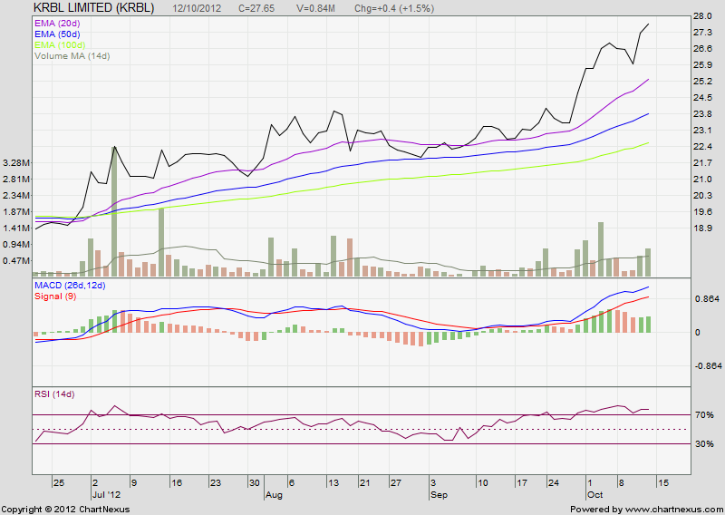The width and height of the screenshot is (725, 515).
Task: Click the date tick label 30
Action: click(255, 483)
